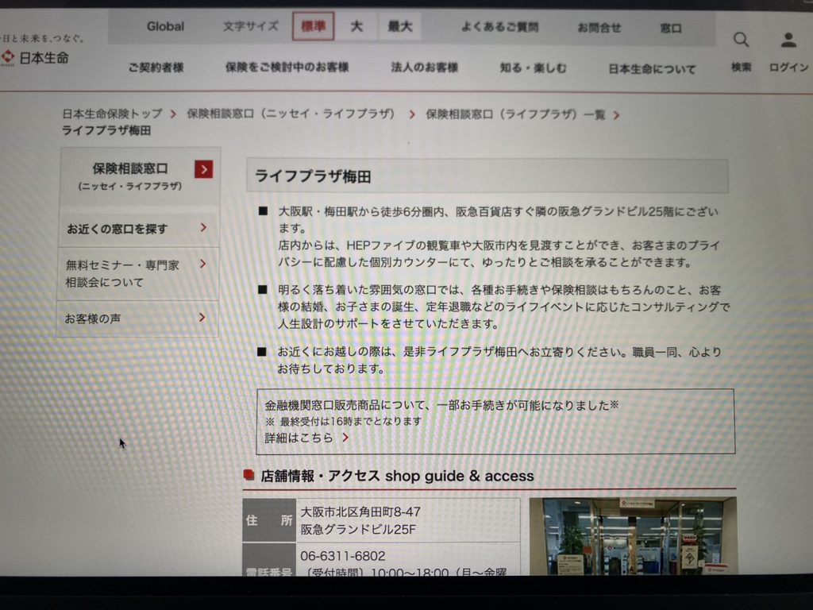The width and height of the screenshot is (813, 610).
Task: Select 最大 font size
Action: [400, 26]
